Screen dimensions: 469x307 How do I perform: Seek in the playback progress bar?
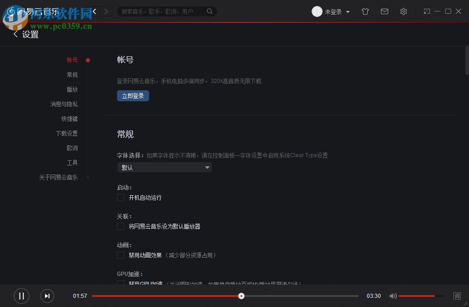coord(242,296)
